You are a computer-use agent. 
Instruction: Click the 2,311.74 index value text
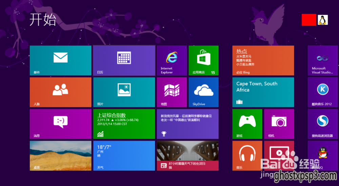(103, 120)
